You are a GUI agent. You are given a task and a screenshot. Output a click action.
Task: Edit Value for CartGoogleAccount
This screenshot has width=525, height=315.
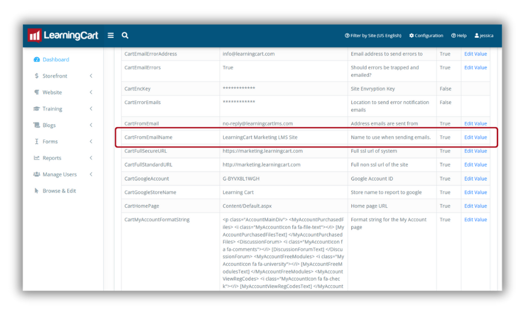point(476,178)
